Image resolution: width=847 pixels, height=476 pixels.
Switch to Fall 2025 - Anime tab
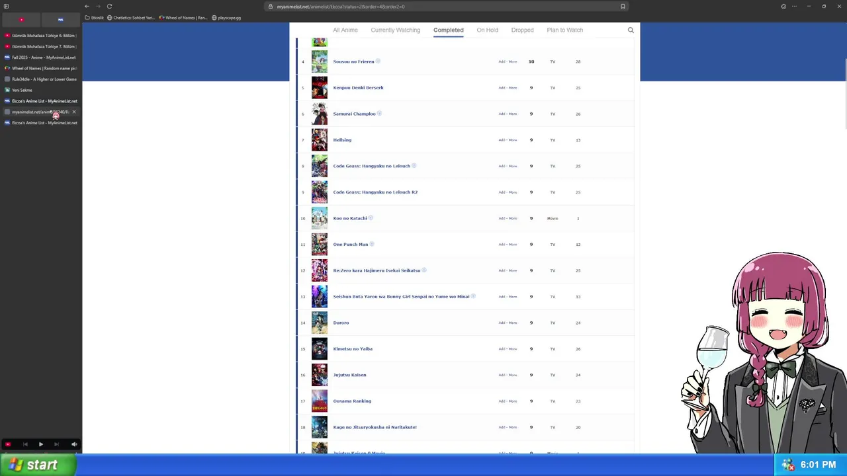40,58
